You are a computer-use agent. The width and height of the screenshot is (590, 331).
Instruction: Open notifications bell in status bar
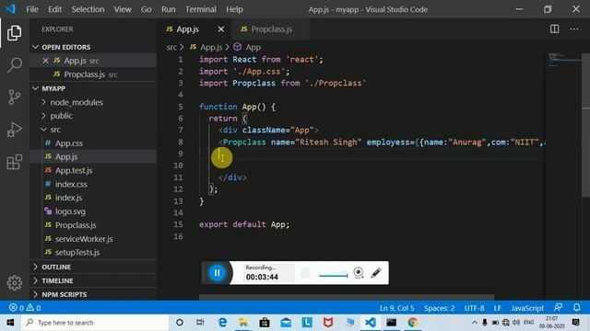(576, 308)
